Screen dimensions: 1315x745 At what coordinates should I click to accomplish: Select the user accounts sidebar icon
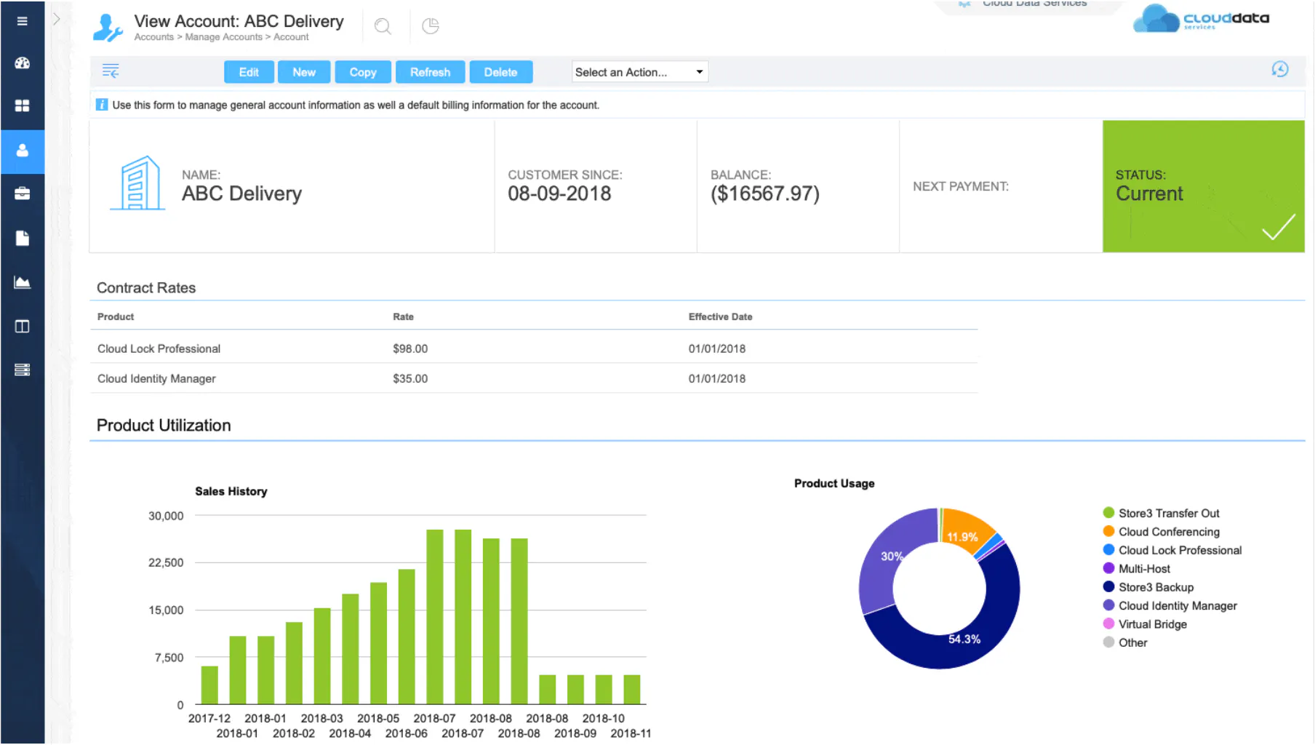pos(22,151)
